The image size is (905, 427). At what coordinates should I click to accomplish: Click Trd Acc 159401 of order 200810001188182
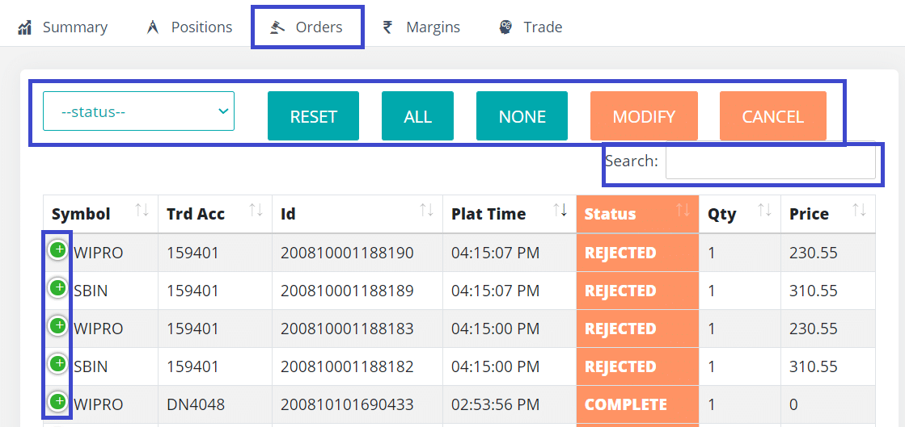click(192, 367)
